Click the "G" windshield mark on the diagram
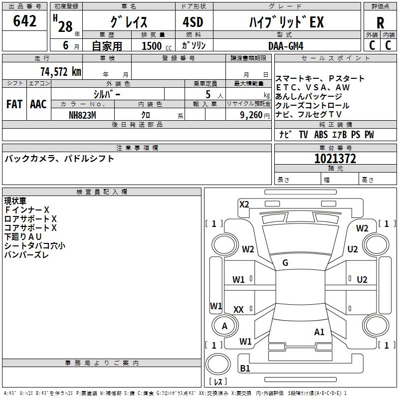 tap(285, 263)
